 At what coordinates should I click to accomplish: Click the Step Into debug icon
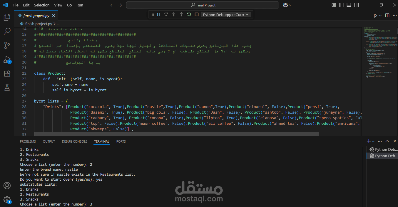pos(174,15)
